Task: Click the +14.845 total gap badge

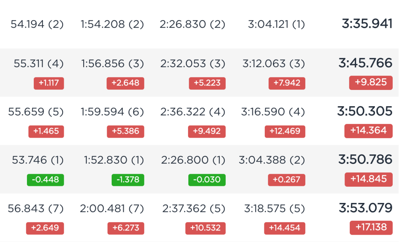Action: (368, 179)
